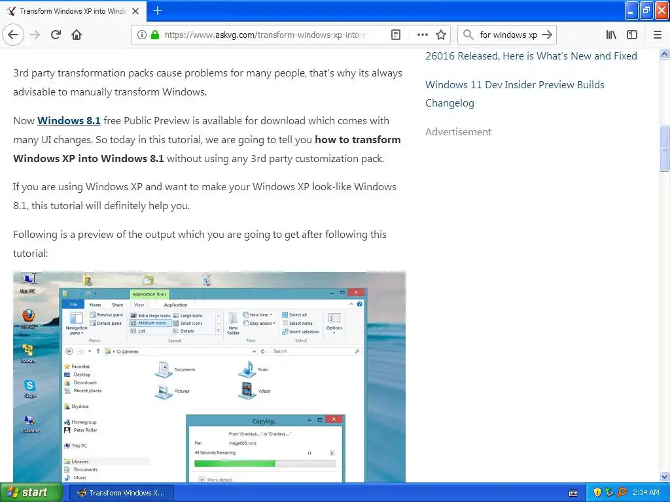Open '26016 Released, Here is What's New' link
The image size is (670, 502).
pos(531,56)
